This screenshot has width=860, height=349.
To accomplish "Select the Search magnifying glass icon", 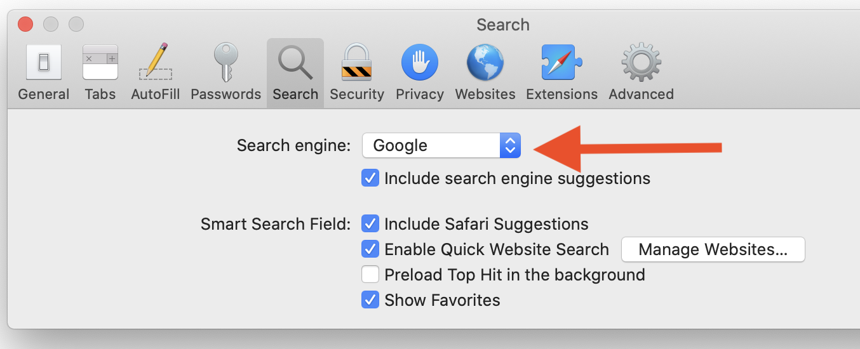I will click(x=295, y=62).
